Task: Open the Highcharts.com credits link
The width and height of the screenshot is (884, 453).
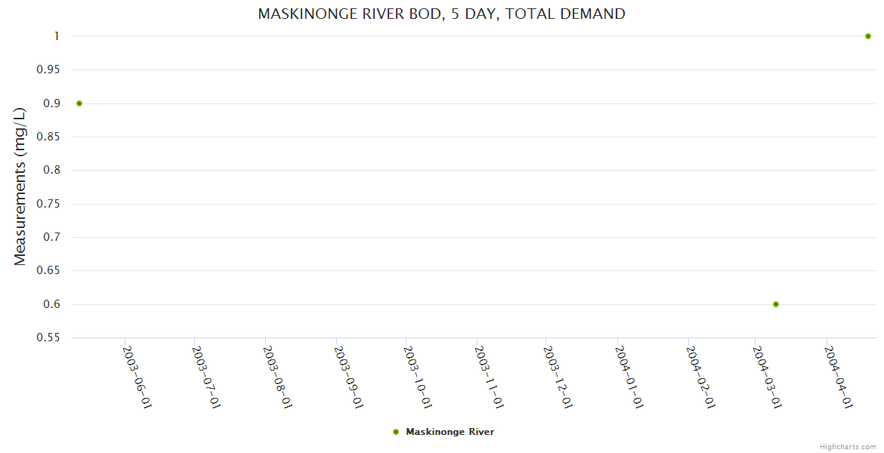Action: point(848,446)
